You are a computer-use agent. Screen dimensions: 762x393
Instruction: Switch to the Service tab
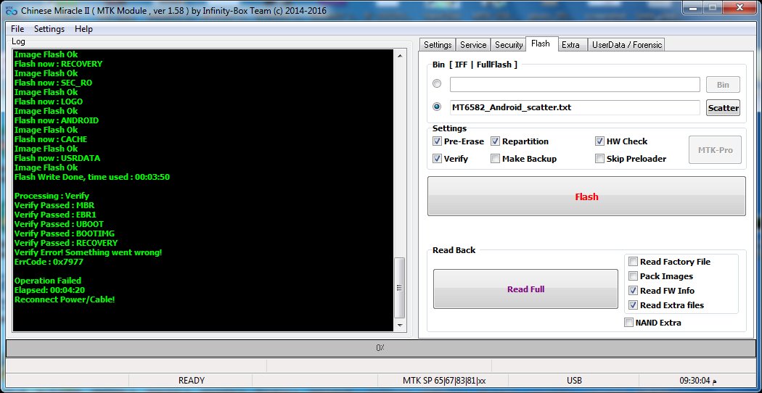473,45
